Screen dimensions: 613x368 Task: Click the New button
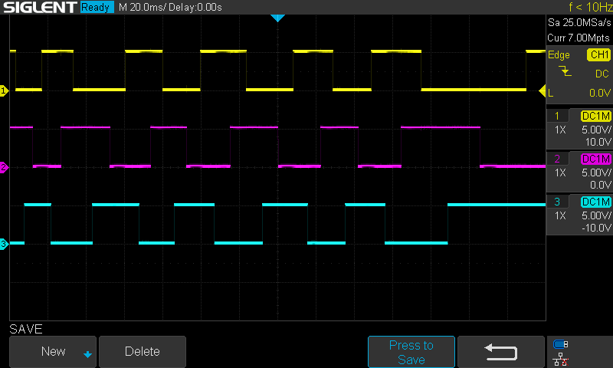click(x=53, y=352)
